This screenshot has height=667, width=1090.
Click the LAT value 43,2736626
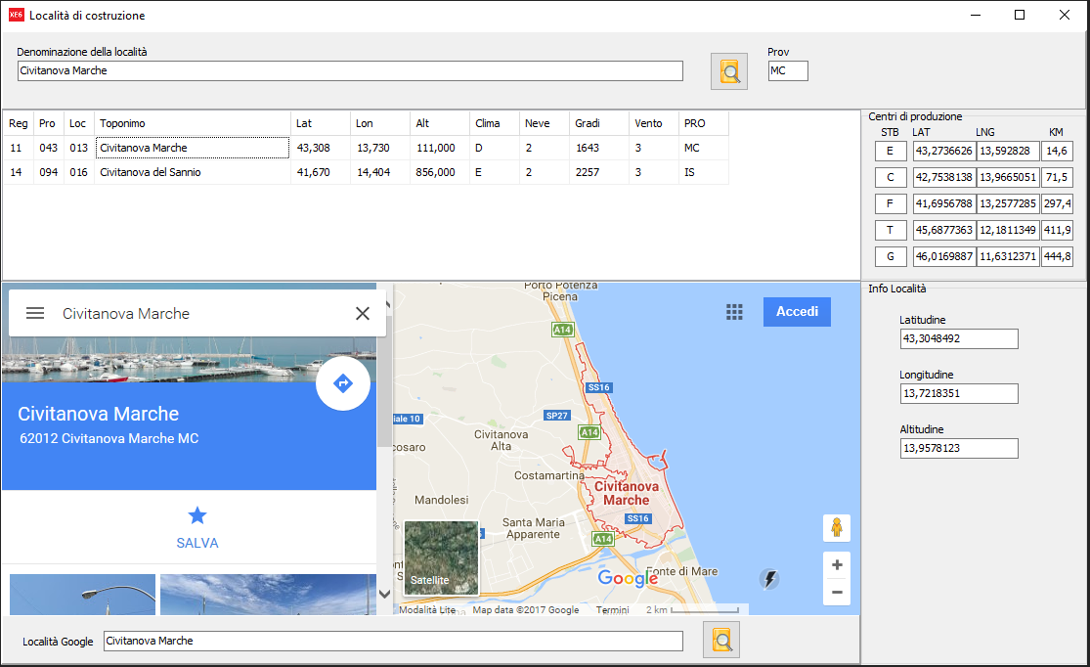pos(944,151)
